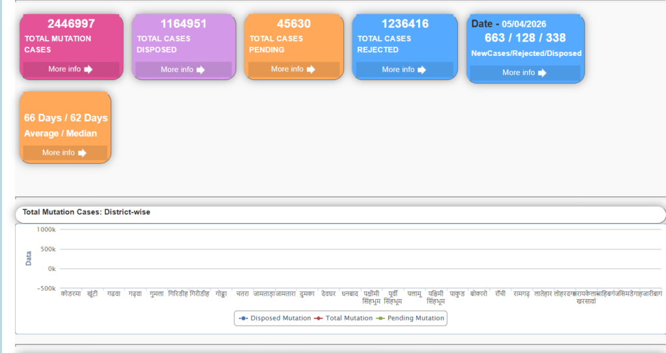Click arrow icon on Total Cases Pending card

(x=311, y=69)
